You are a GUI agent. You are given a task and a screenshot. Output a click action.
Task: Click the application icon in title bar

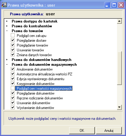coord(4,5)
